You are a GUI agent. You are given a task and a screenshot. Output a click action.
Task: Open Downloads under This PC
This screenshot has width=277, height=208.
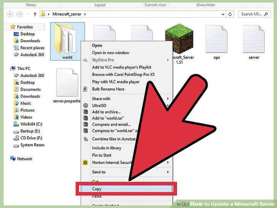[x=30, y=96]
